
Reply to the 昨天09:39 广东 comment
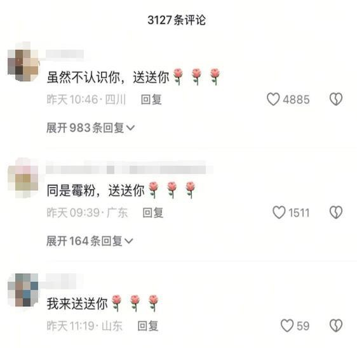(152, 212)
